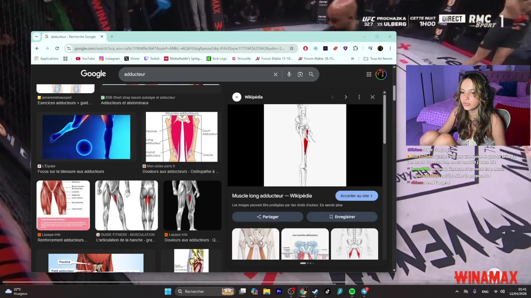Image resolution: width=531 pixels, height=298 pixels.
Task: Open Lepape-info Douleurs aux adducteurs image
Action: click(192, 205)
